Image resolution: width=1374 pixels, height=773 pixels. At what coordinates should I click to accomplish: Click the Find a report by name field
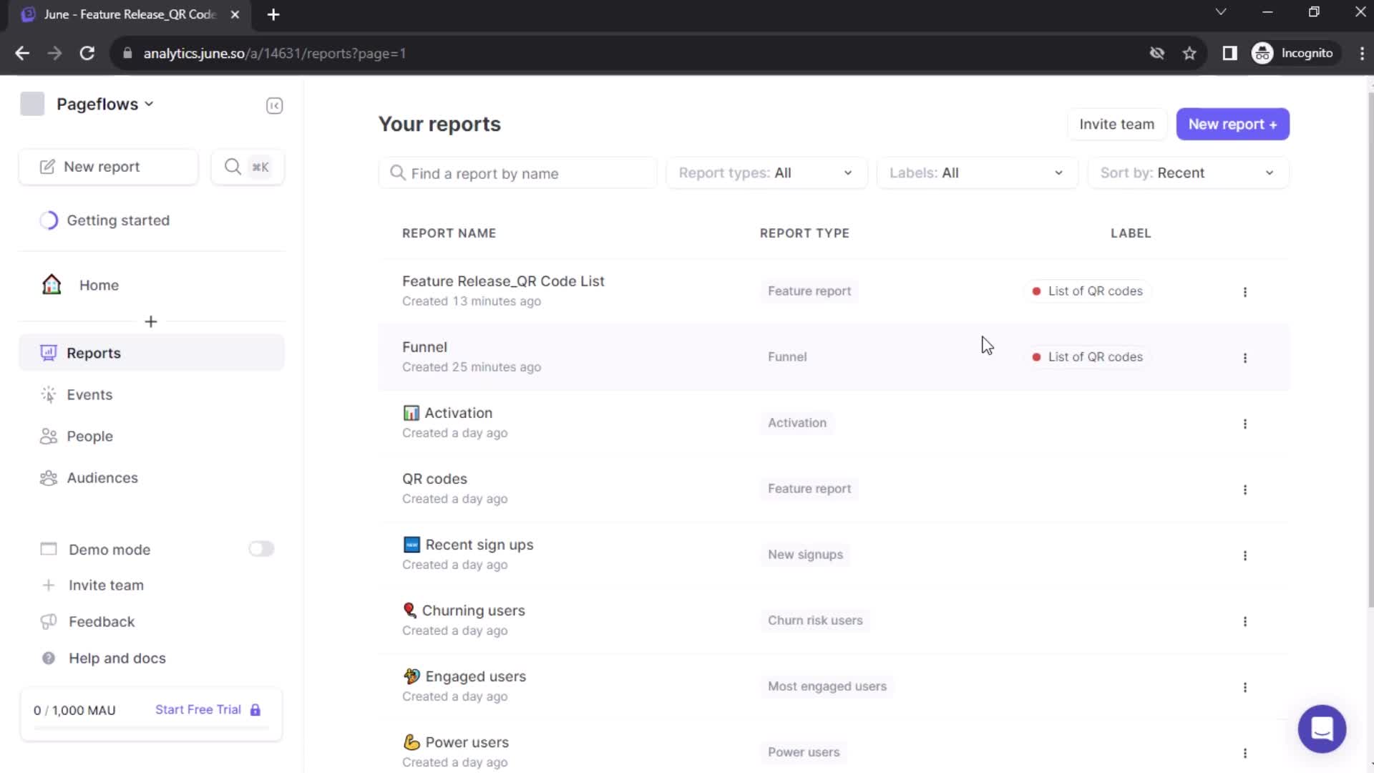[x=517, y=173]
